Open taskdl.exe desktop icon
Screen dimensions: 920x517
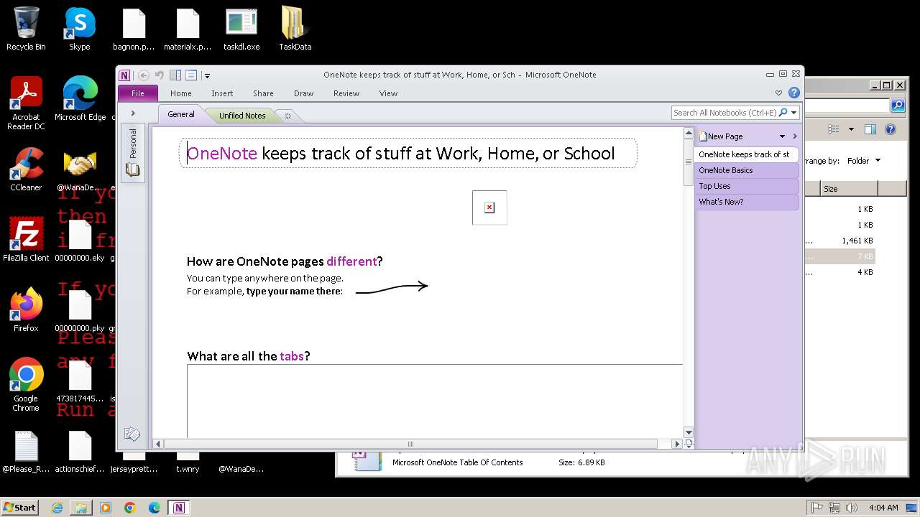pos(241,29)
